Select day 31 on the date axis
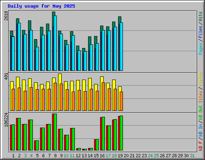205x160 pixels. [192, 156]
